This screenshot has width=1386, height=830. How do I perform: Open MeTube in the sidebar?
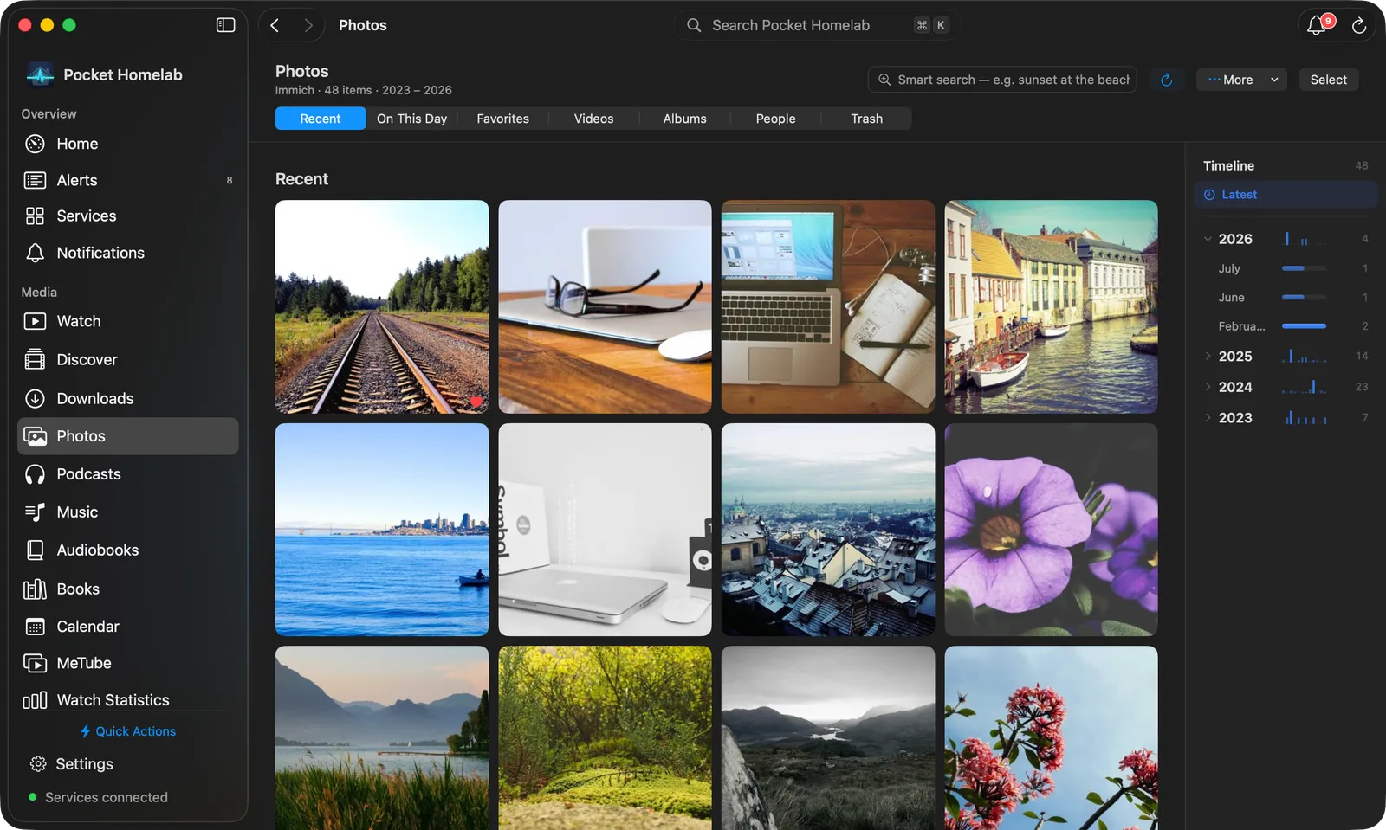[127, 663]
